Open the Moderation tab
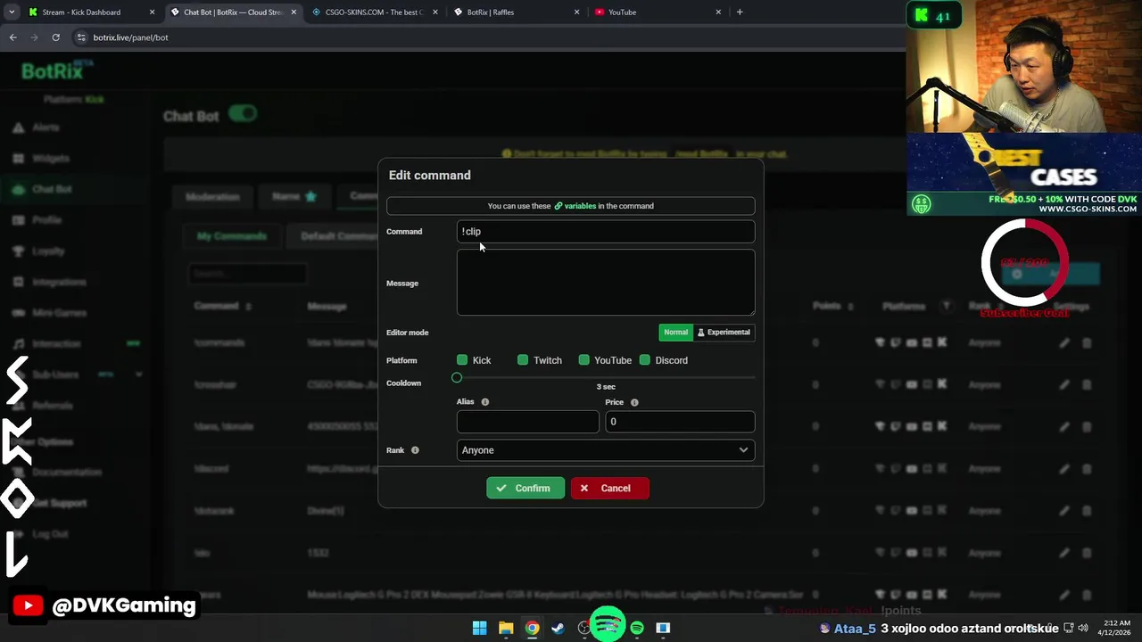1142x642 pixels. pyautogui.click(x=212, y=197)
